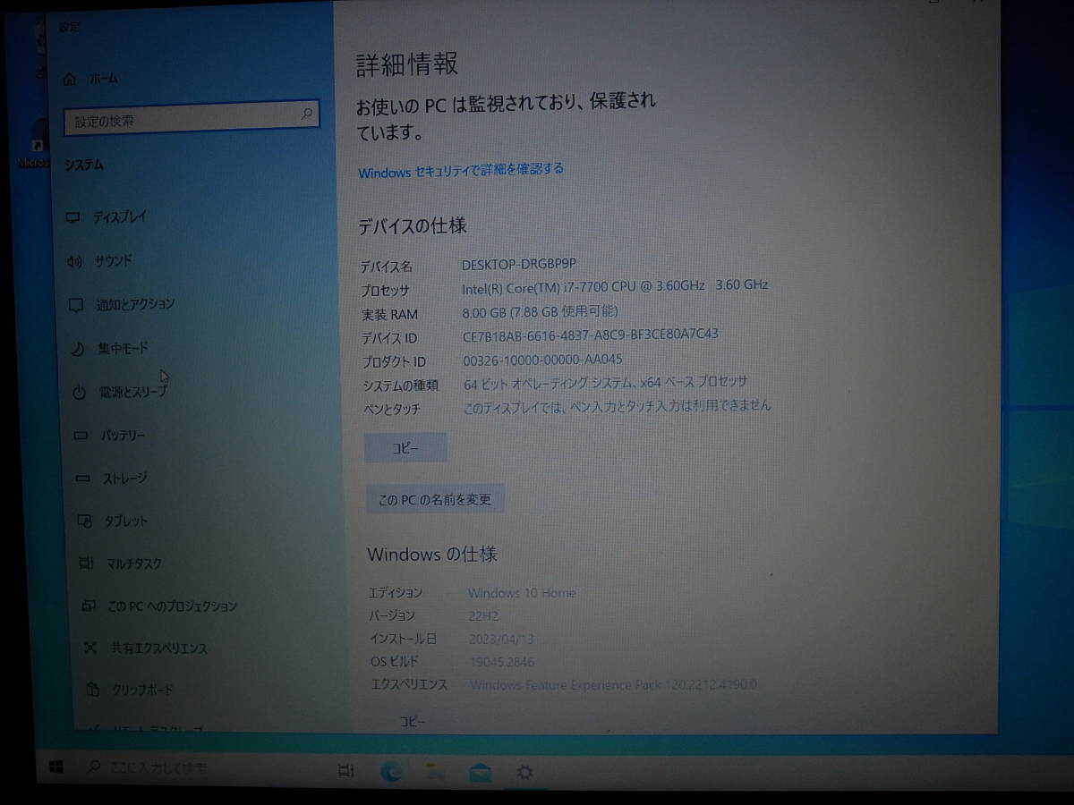Viewport: 1074px width, 805px height.
Task: Click the settings search field
Action: (x=192, y=119)
